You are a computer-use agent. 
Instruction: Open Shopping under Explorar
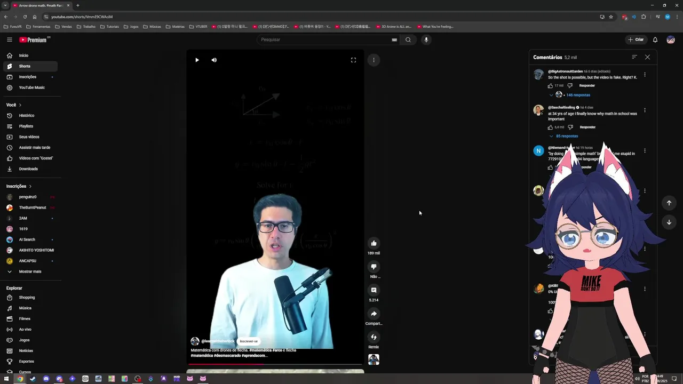point(31,298)
